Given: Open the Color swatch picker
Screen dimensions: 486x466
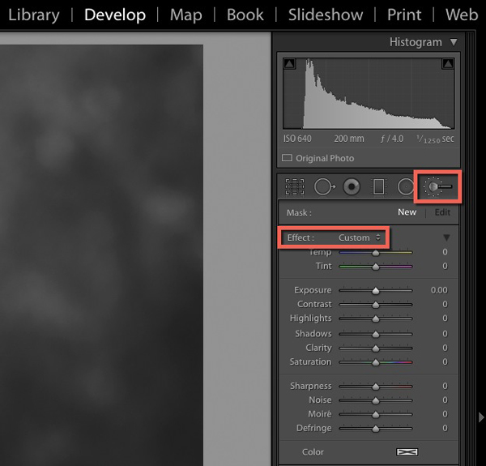Looking at the screenshot, I should point(407,452).
